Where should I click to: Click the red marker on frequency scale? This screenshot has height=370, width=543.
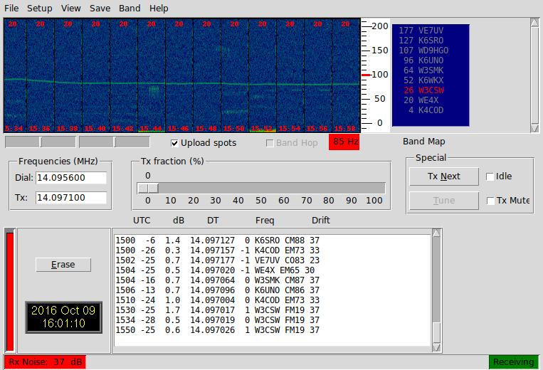(366, 75)
